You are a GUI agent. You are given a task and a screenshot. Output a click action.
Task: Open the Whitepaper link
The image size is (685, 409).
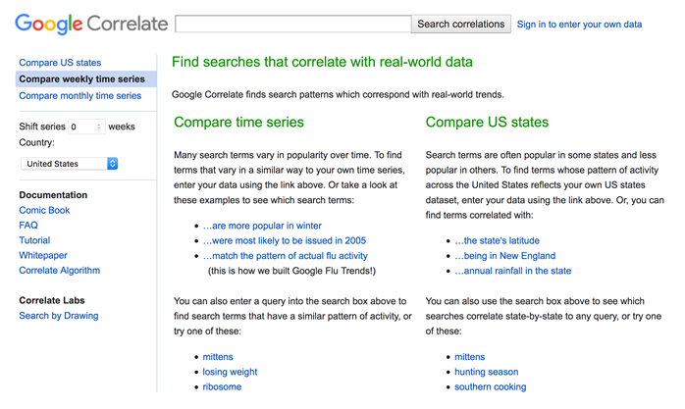point(43,255)
